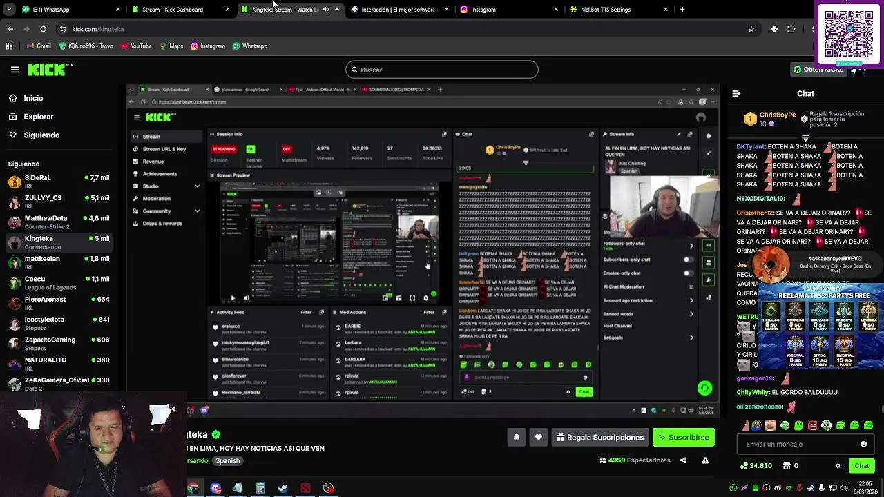Open a new browser tab
This screenshot has height=497, width=884.
682,10
